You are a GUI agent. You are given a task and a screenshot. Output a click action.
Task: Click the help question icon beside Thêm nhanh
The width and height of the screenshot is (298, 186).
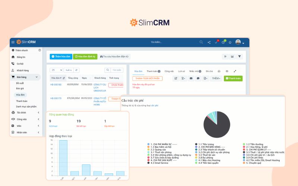click(x=40, y=50)
